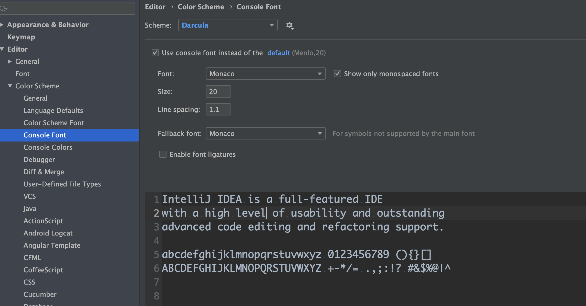Collapse the Color Scheme section
The height and width of the screenshot is (306, 586).
10,86
